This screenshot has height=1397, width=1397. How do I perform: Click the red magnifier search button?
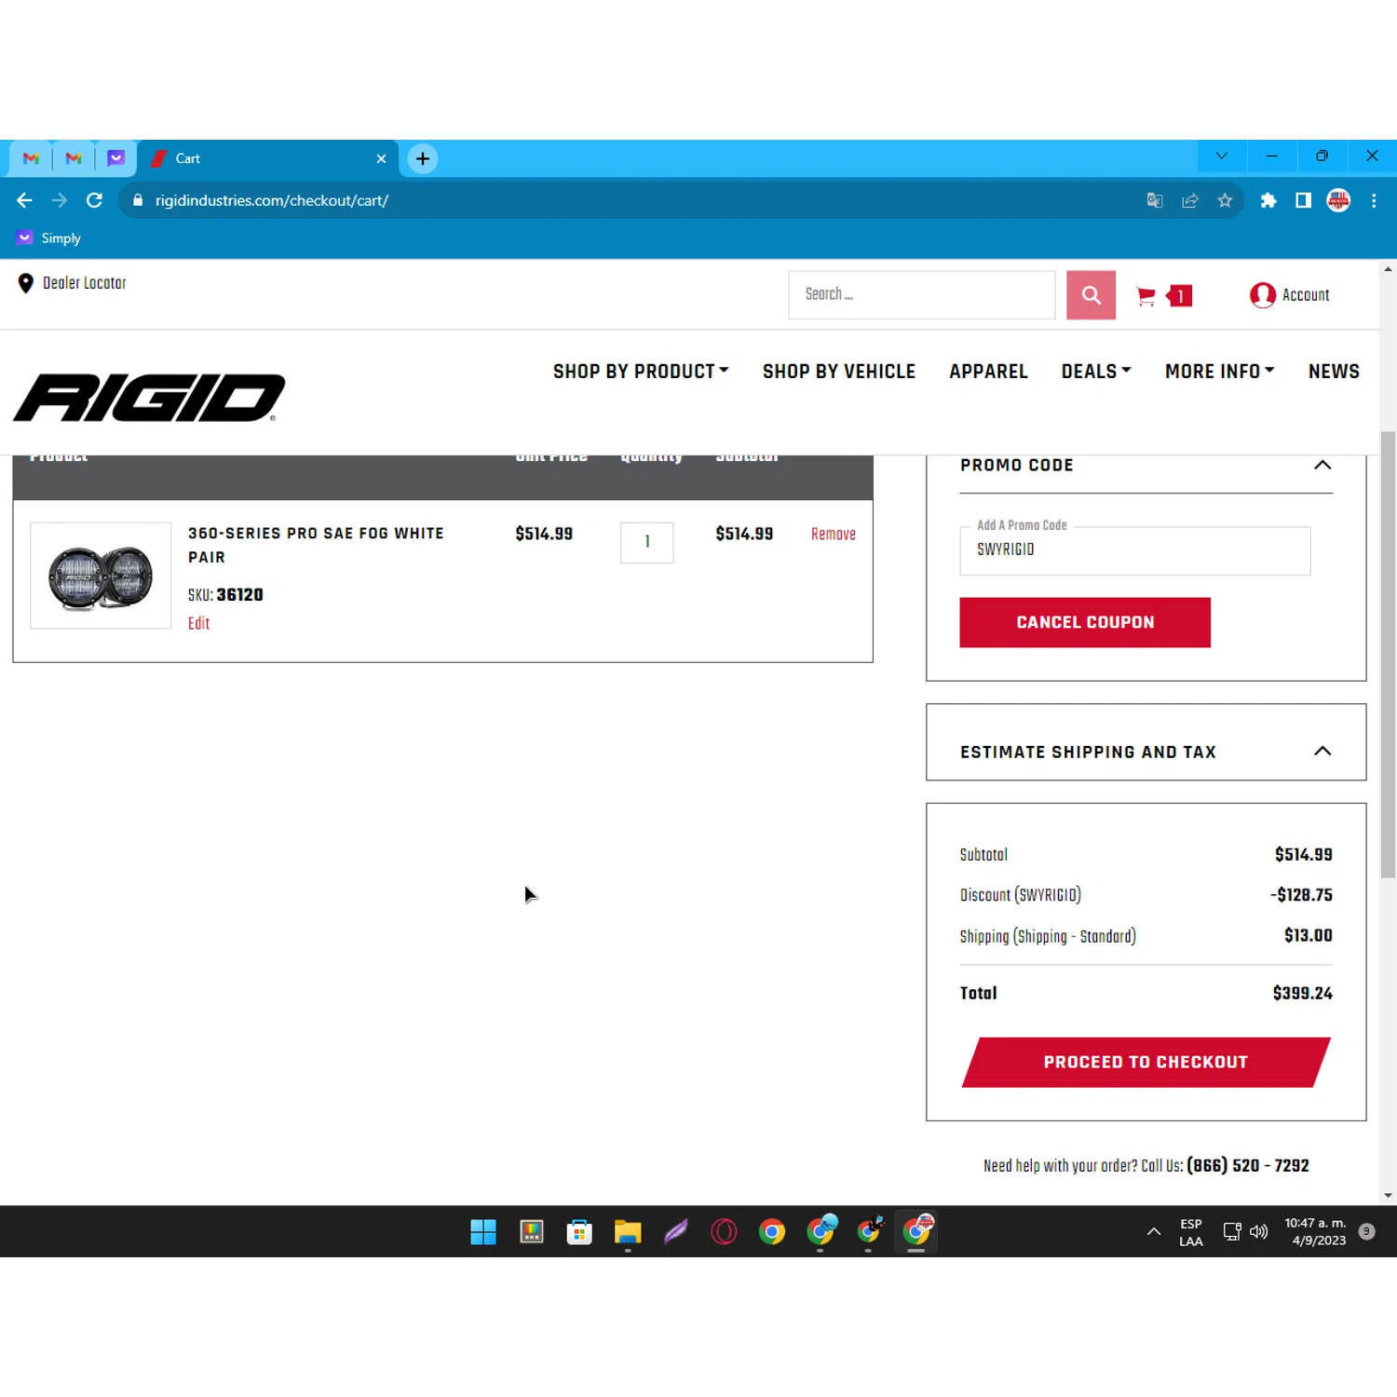pos(1091,295)
